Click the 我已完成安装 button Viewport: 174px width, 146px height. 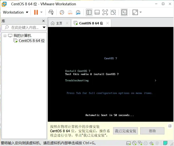125,131
